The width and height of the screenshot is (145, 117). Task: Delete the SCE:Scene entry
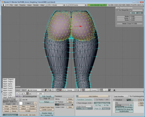tap(86, 5)
